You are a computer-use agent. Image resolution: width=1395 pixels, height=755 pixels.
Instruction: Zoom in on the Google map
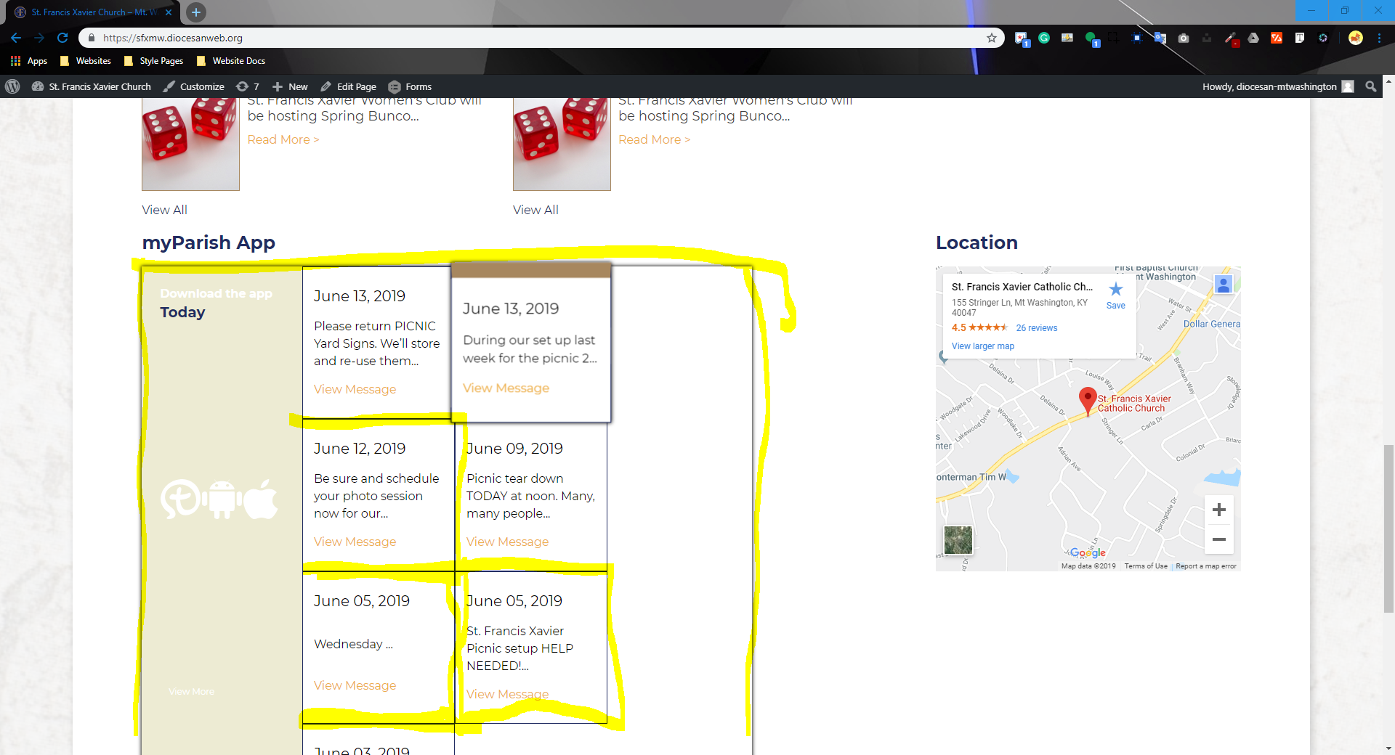tap(1218, 510)
